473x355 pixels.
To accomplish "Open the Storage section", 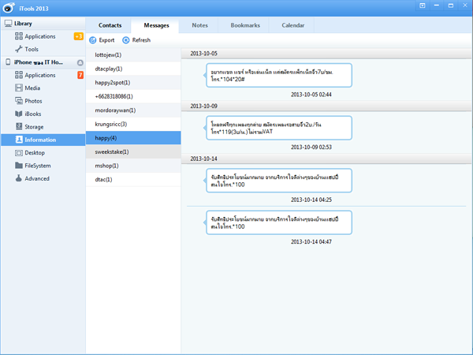I will coord(34,126).
